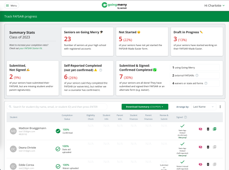This screenshot has height=170, width=229.
Task: Click the Student column header
Action: click(13, 117)
